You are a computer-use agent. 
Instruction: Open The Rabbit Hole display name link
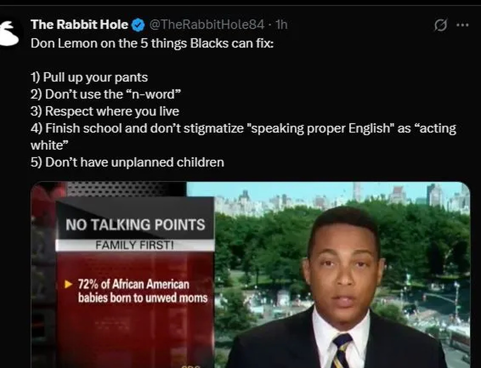pyautogui.click(x=79, y=24)
